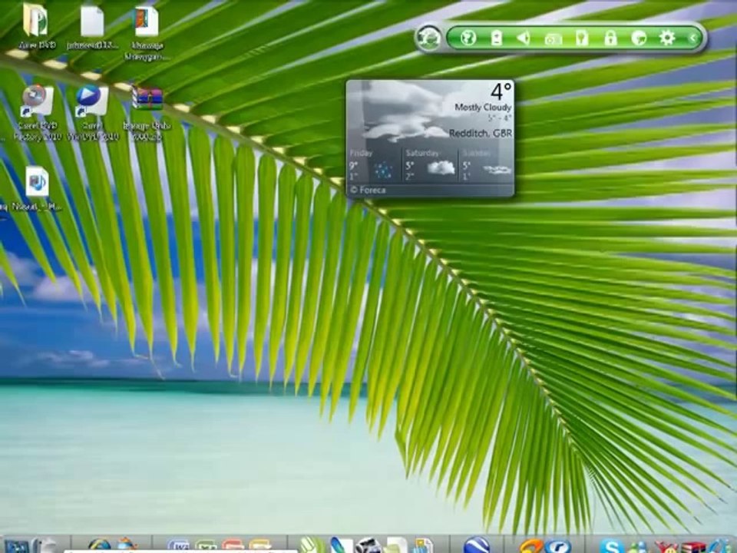
Task: Launch Skype from the taskbar
Action: pyautogui.click(x=611, y=545)
